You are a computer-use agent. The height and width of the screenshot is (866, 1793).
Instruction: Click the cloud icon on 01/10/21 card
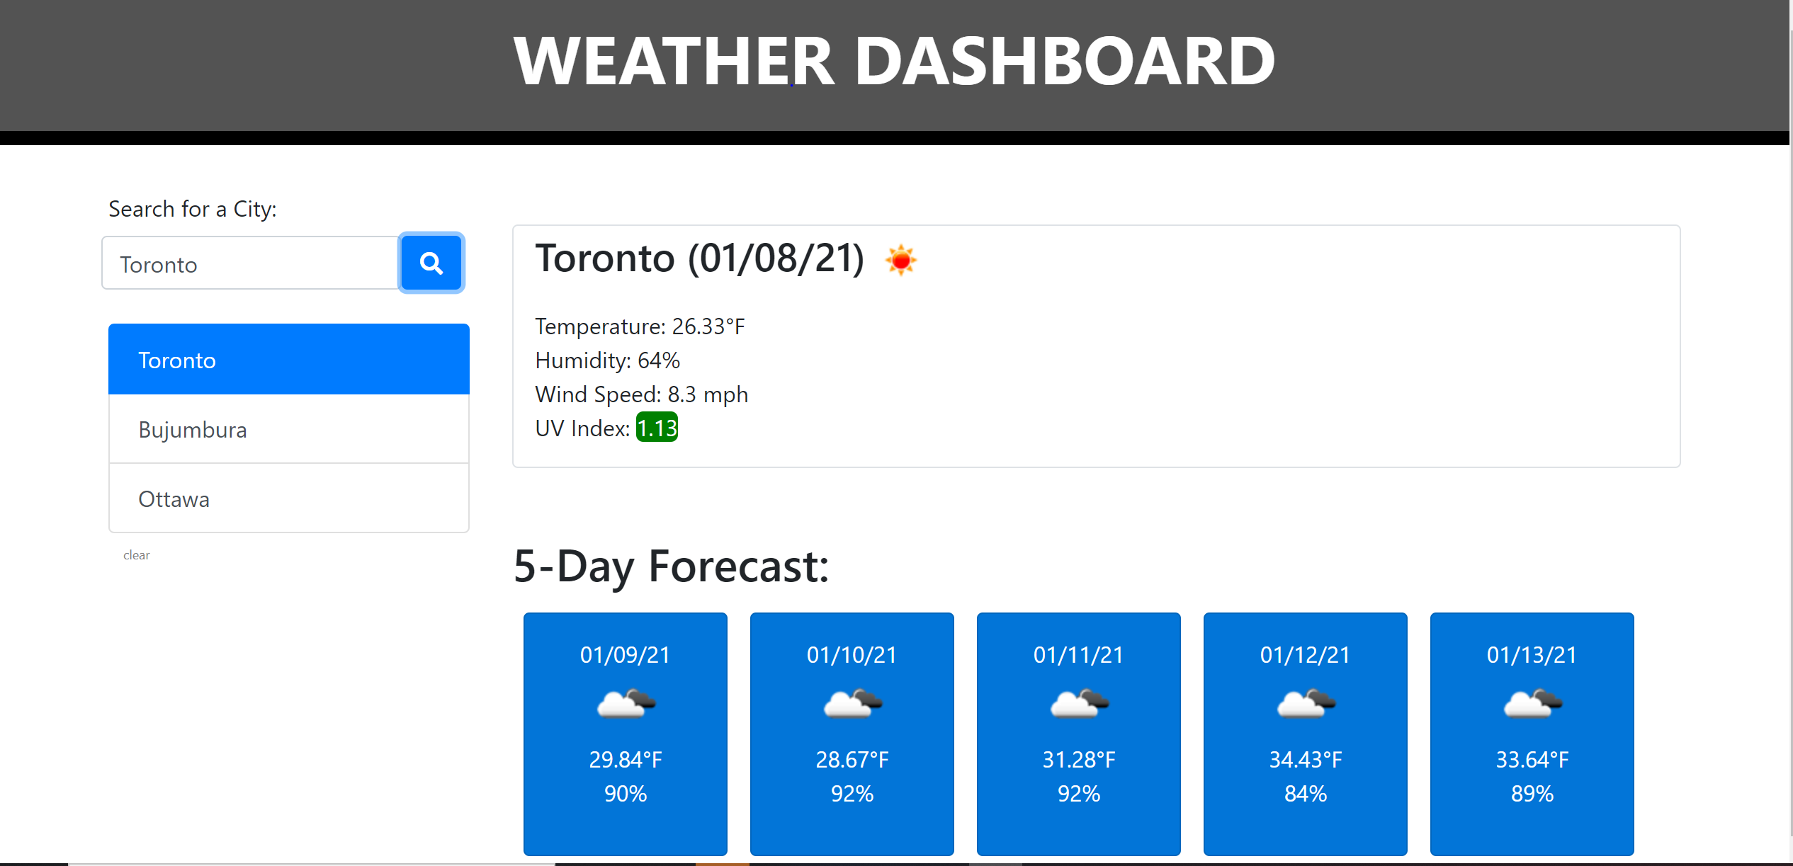[x=852, y=702]
